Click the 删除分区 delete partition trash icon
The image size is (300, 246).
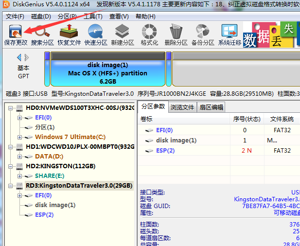176,35
